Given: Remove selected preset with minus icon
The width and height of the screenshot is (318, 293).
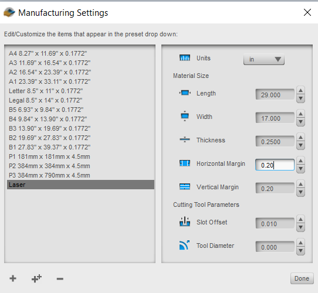Looking at the screenshot, I should (x=60, y=279).
